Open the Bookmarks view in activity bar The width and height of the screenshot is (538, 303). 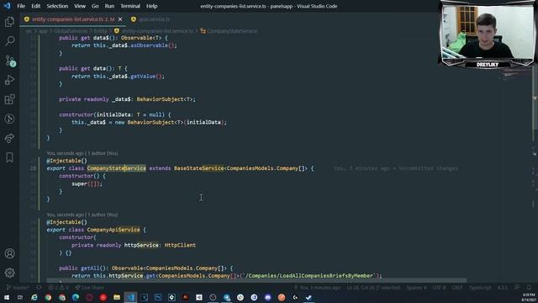(x=9, y=157)
